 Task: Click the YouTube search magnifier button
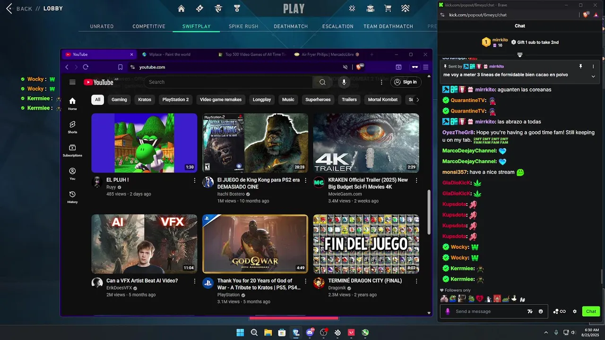322,82
